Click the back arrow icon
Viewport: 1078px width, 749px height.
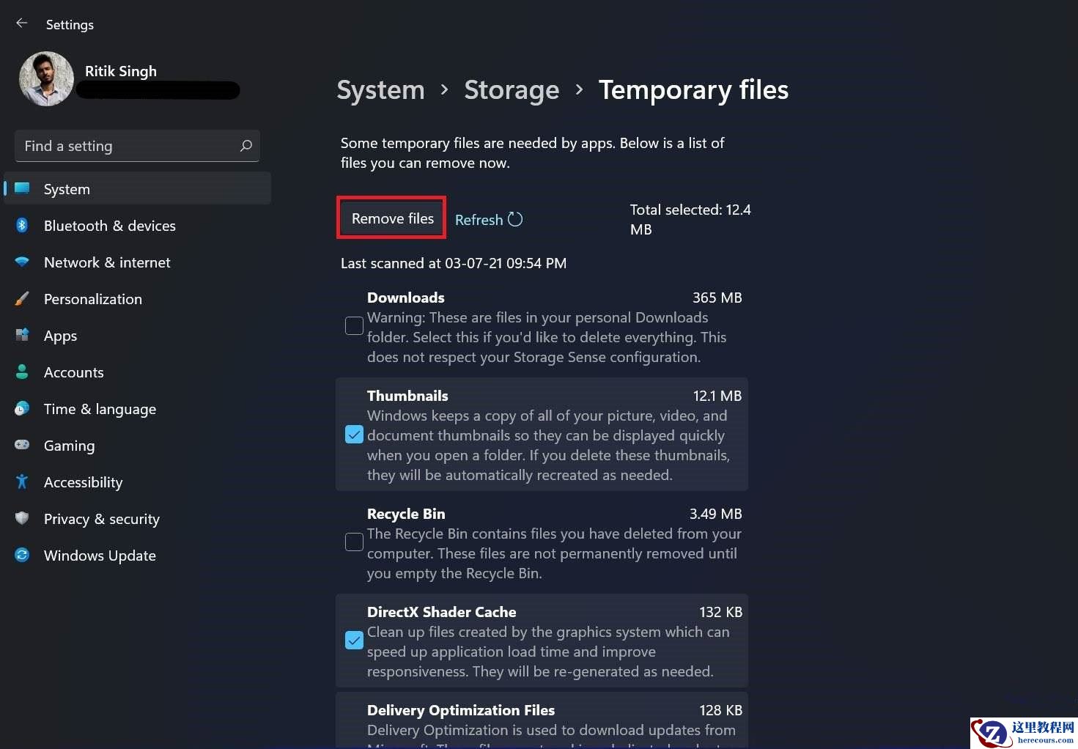coord(21,23)
